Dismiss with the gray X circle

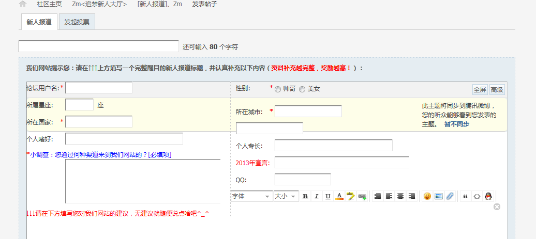[x=497, y=206]
